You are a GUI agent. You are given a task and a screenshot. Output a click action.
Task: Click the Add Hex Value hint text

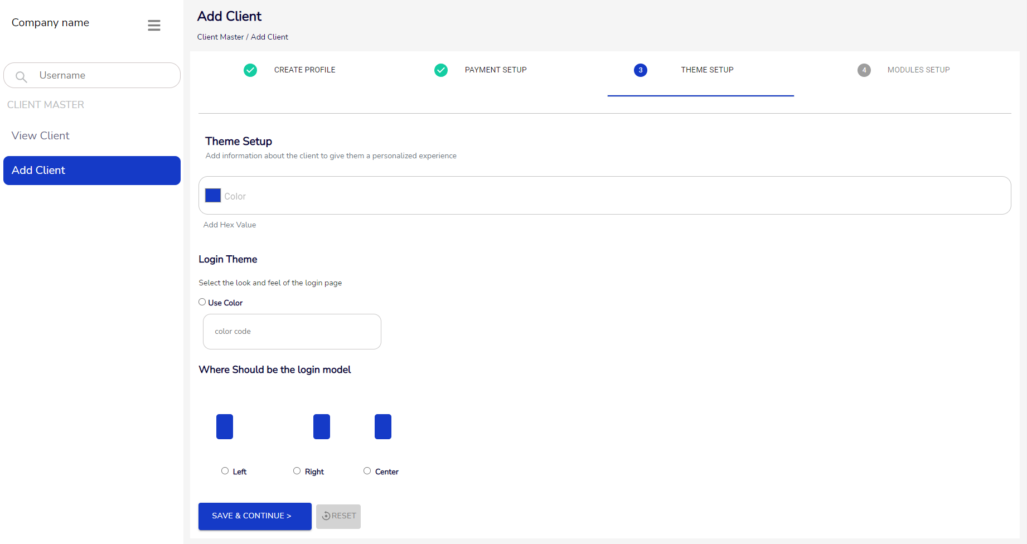[x=230, y=225]
